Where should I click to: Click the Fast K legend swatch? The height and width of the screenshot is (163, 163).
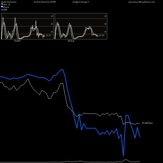point(2,7)
